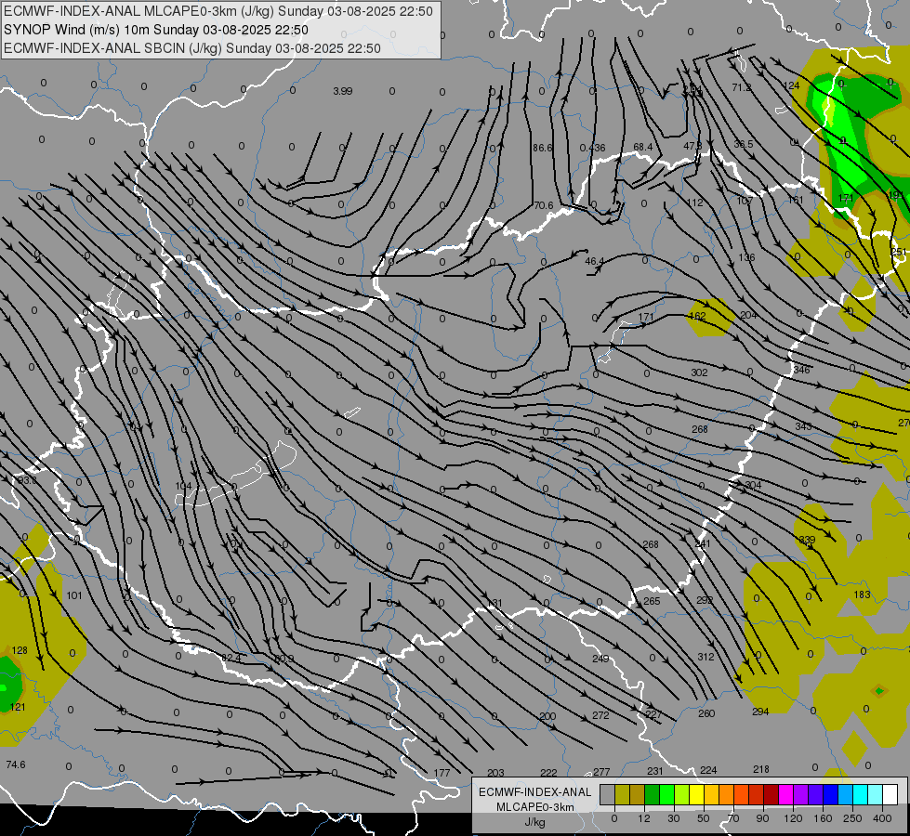
Task: Click the map value 0.436
Action: (x=592, y=148)
